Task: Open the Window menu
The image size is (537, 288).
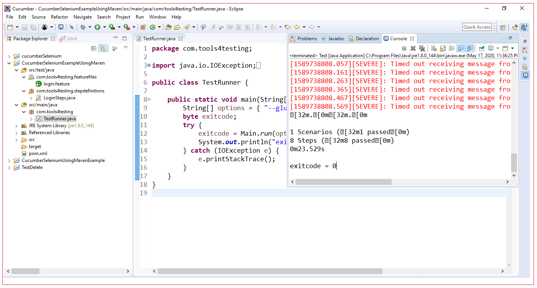Action: pos(158,17)
